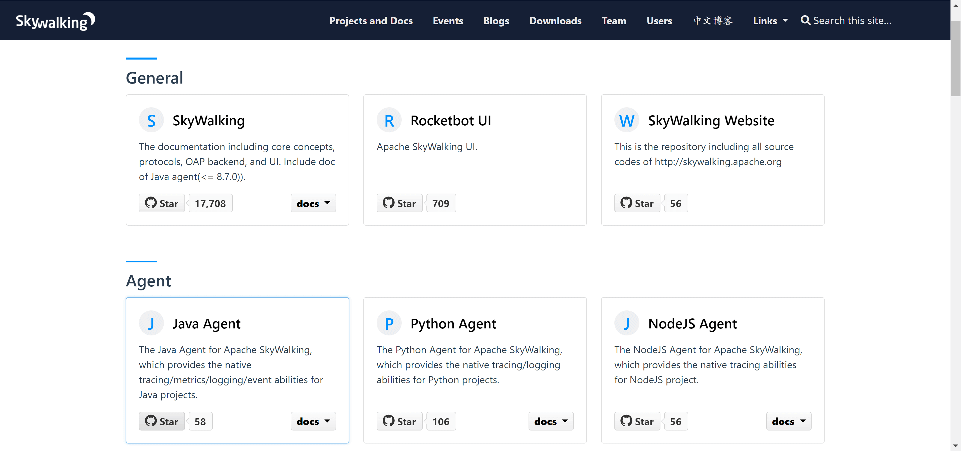The width and height of the screenshot is (961, 451).
Task: Star the Rocketbot UI repository
Action: (399, 203)
